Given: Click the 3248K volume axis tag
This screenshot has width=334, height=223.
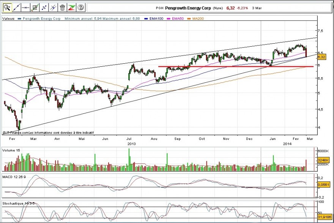Looking at the screenshot, I should 323,160.
